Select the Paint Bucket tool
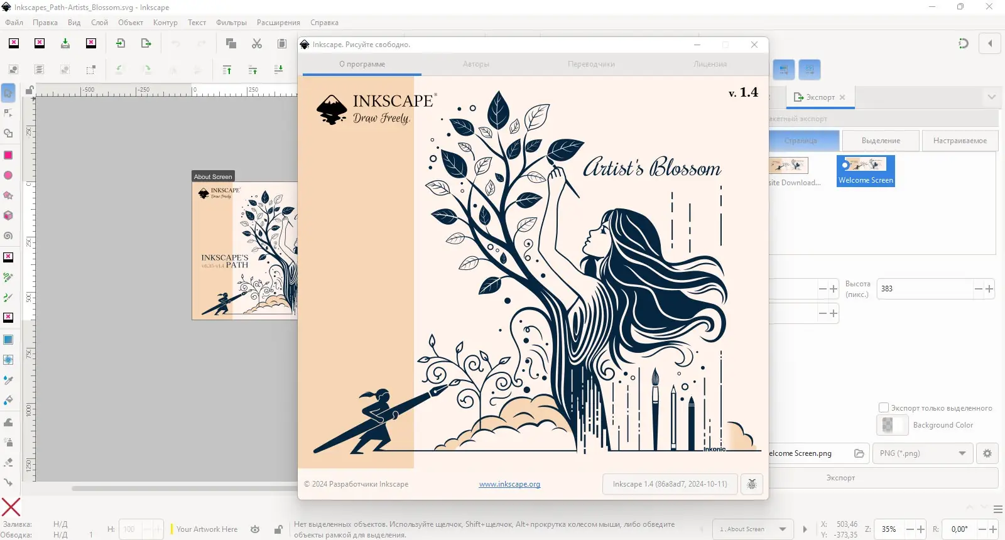The image size is (1005, 540). pos(8,400)
